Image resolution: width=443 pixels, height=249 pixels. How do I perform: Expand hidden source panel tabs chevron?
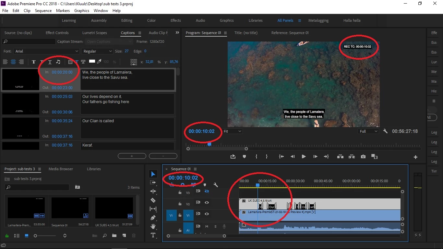(177, 32)
